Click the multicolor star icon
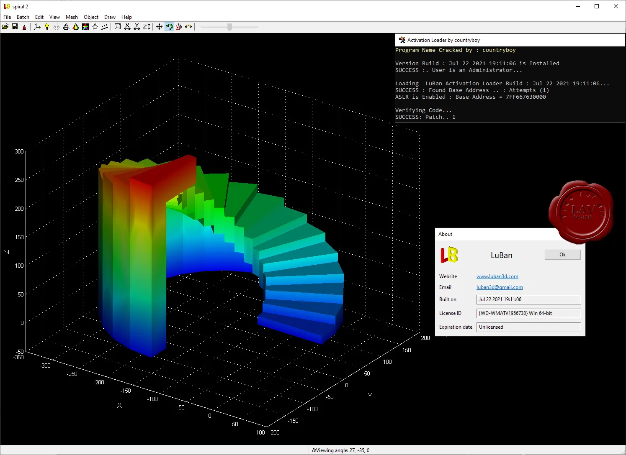 coord(85,27)
